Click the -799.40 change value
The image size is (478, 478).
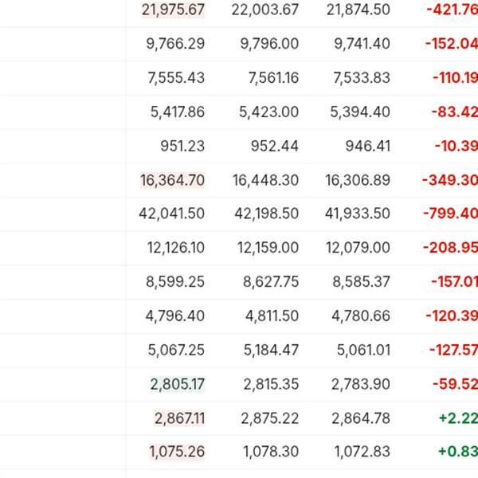coord(452,214)
